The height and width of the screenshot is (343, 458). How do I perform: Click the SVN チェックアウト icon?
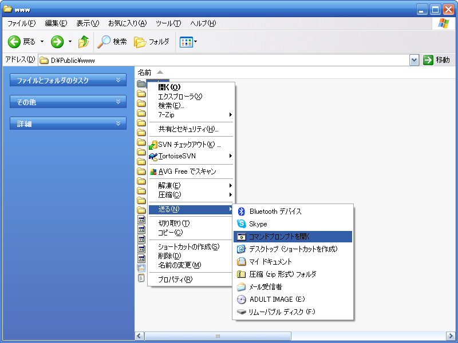153,145
